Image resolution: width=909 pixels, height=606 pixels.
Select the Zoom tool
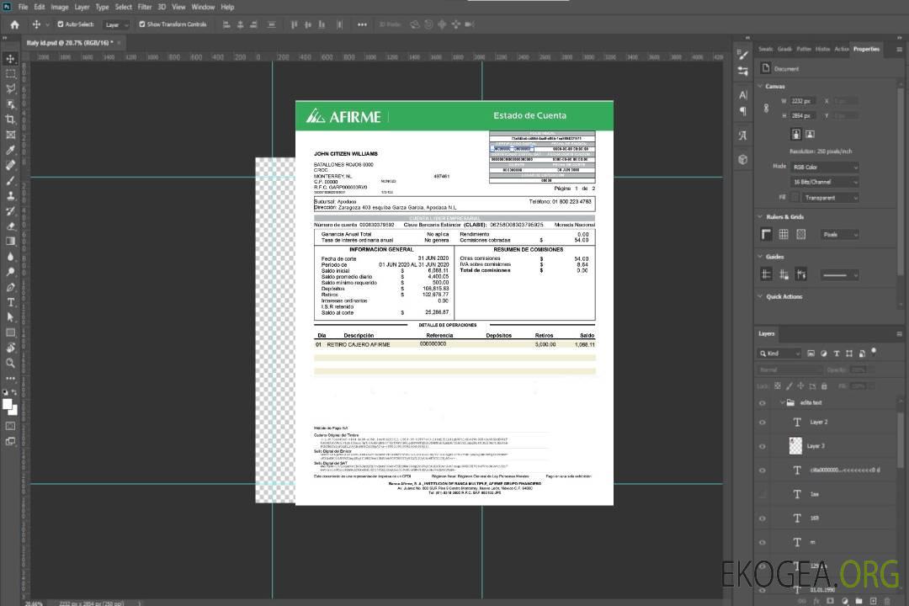10,363
